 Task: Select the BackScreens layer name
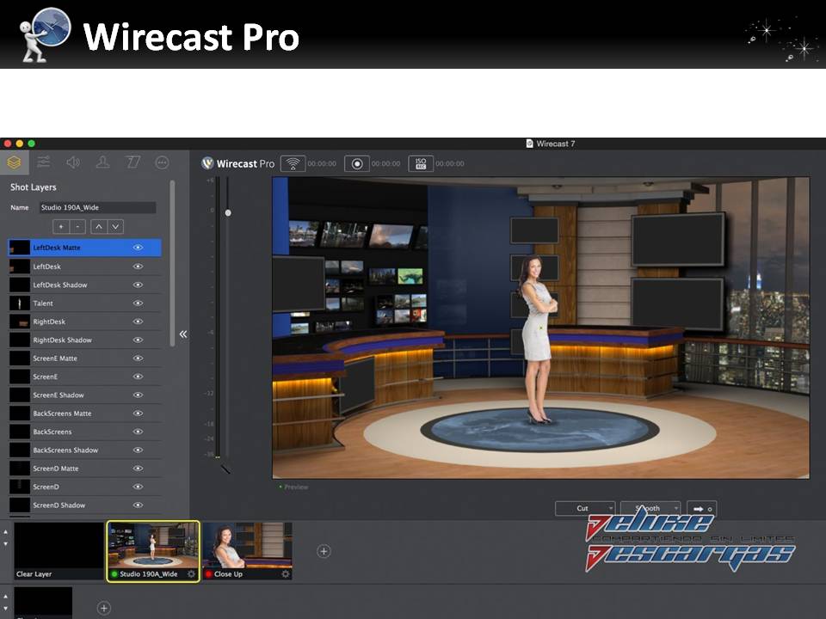point(52,432)
